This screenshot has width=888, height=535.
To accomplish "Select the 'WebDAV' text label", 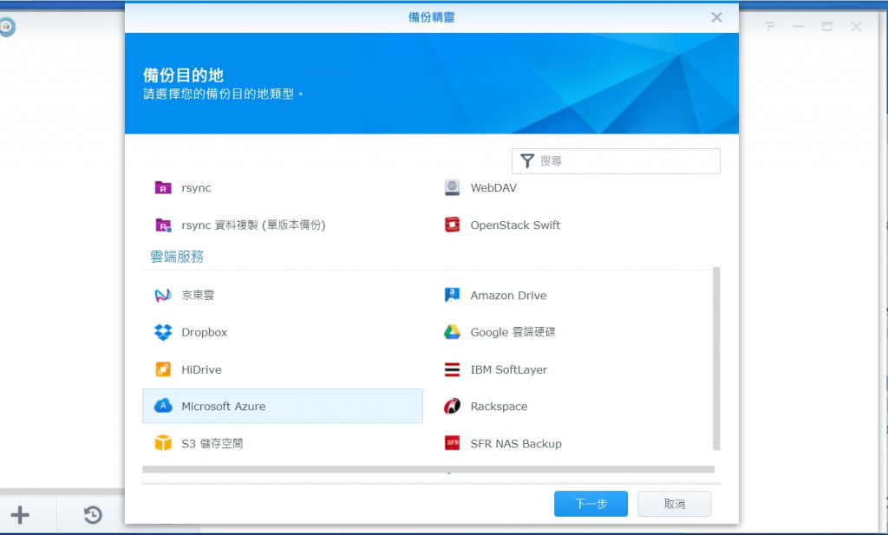I will [x=493, y=187].
